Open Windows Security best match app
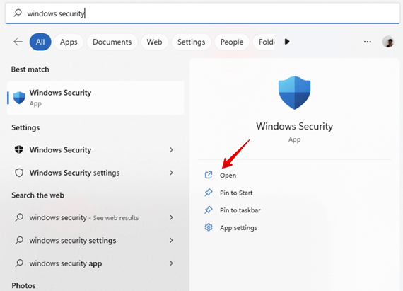403x291 pixels. pyautogui.click(x=95, y=98)
